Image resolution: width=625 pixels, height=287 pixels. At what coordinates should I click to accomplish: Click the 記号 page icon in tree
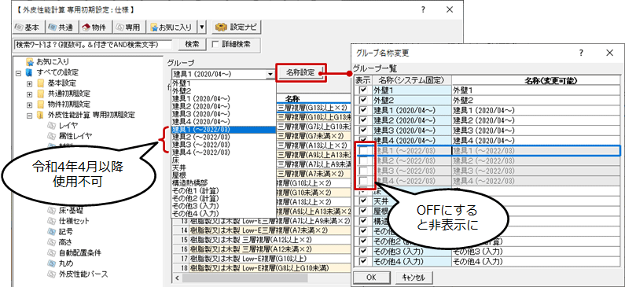coord(51,232)
